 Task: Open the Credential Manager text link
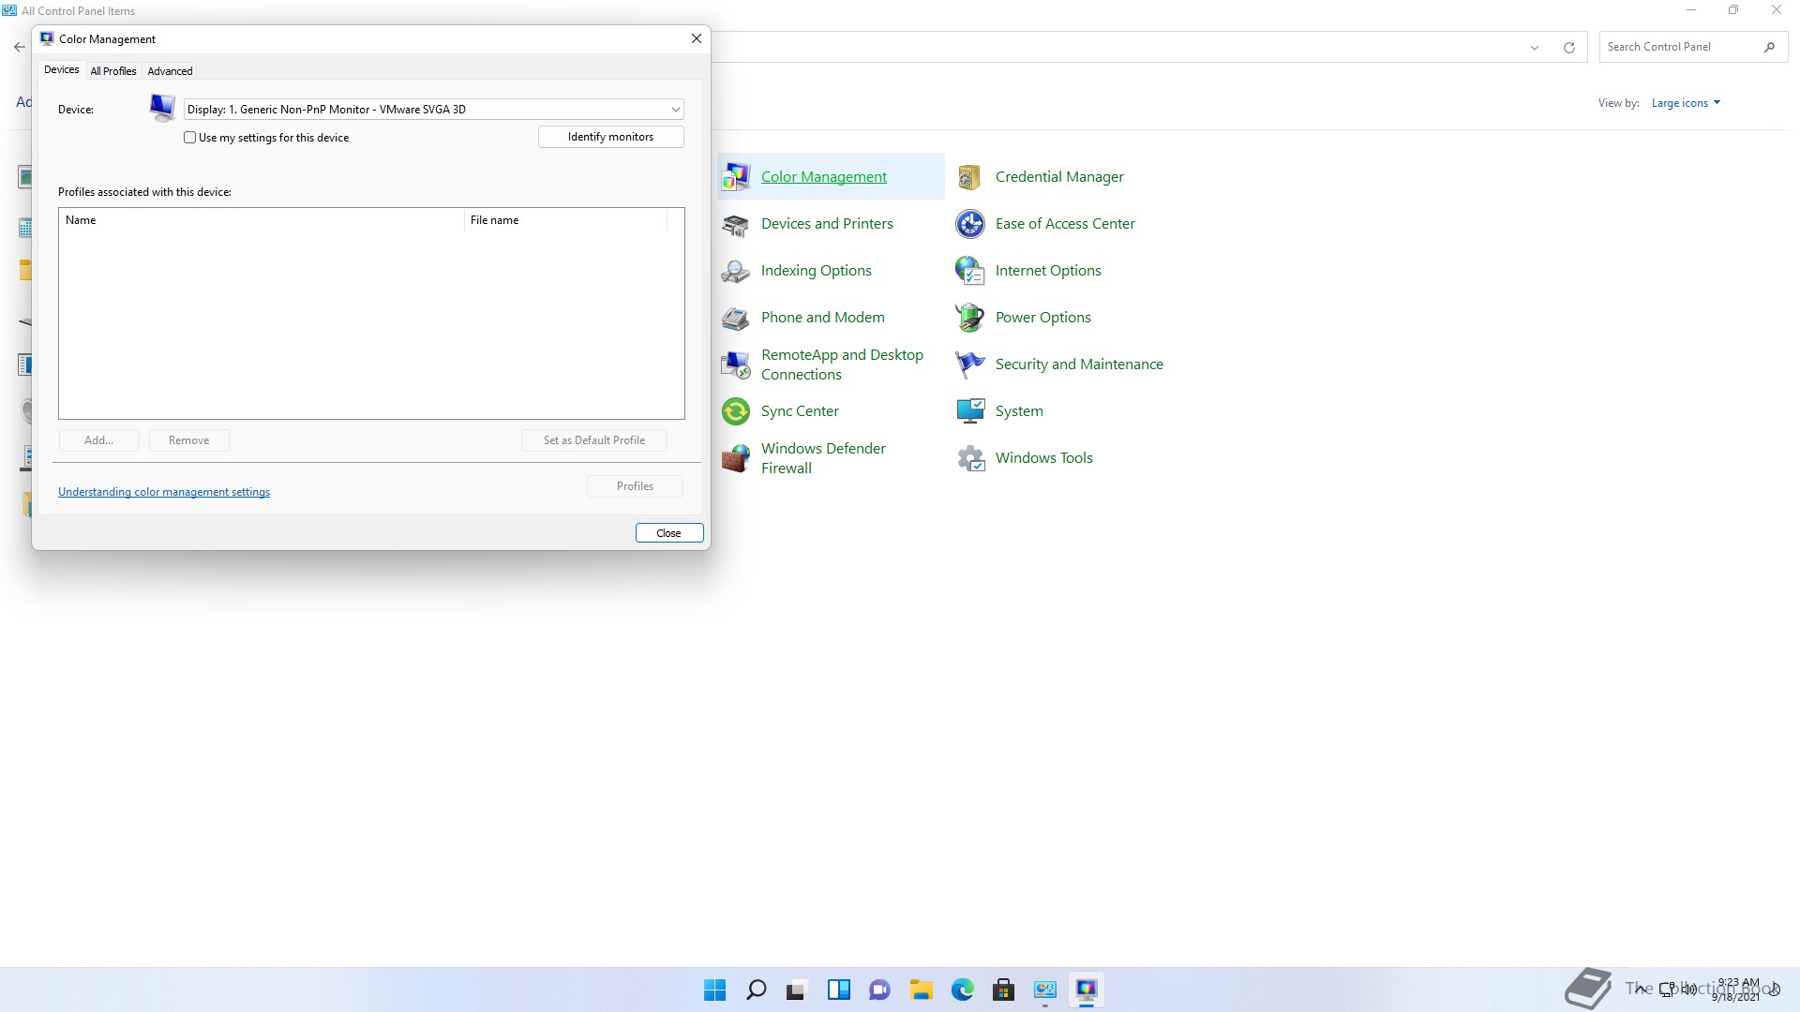click(x=1059, y=177)
